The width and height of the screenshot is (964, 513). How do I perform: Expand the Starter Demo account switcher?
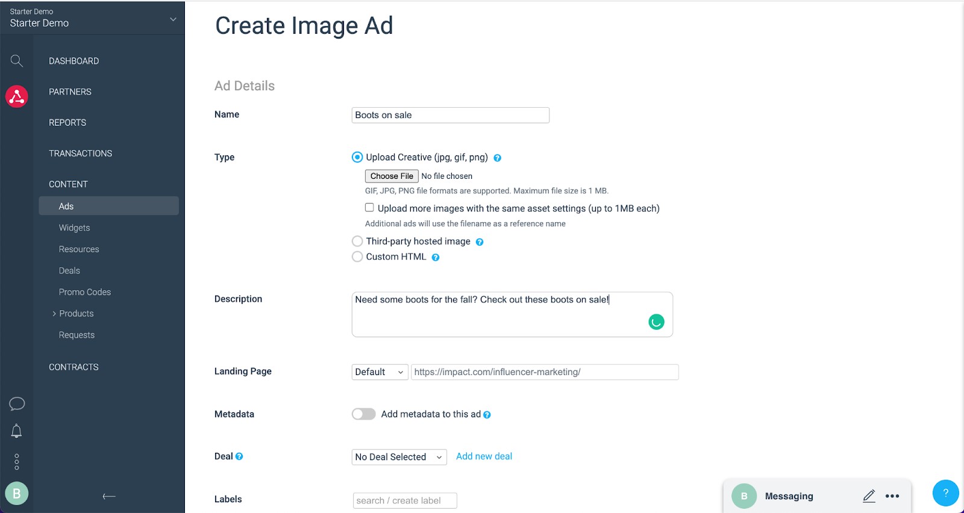click(173, 19)
